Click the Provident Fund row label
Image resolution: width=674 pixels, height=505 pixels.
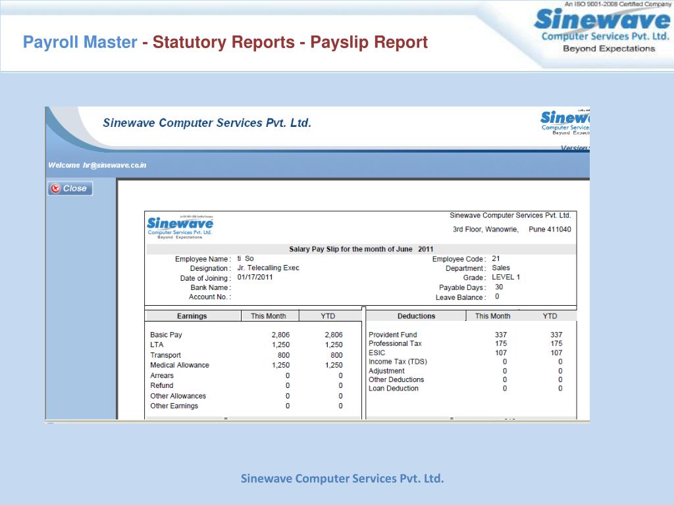click(392, 335)
